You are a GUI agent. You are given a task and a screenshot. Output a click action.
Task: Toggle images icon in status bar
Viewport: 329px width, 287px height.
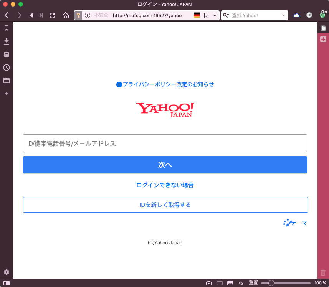pos(230,283)
